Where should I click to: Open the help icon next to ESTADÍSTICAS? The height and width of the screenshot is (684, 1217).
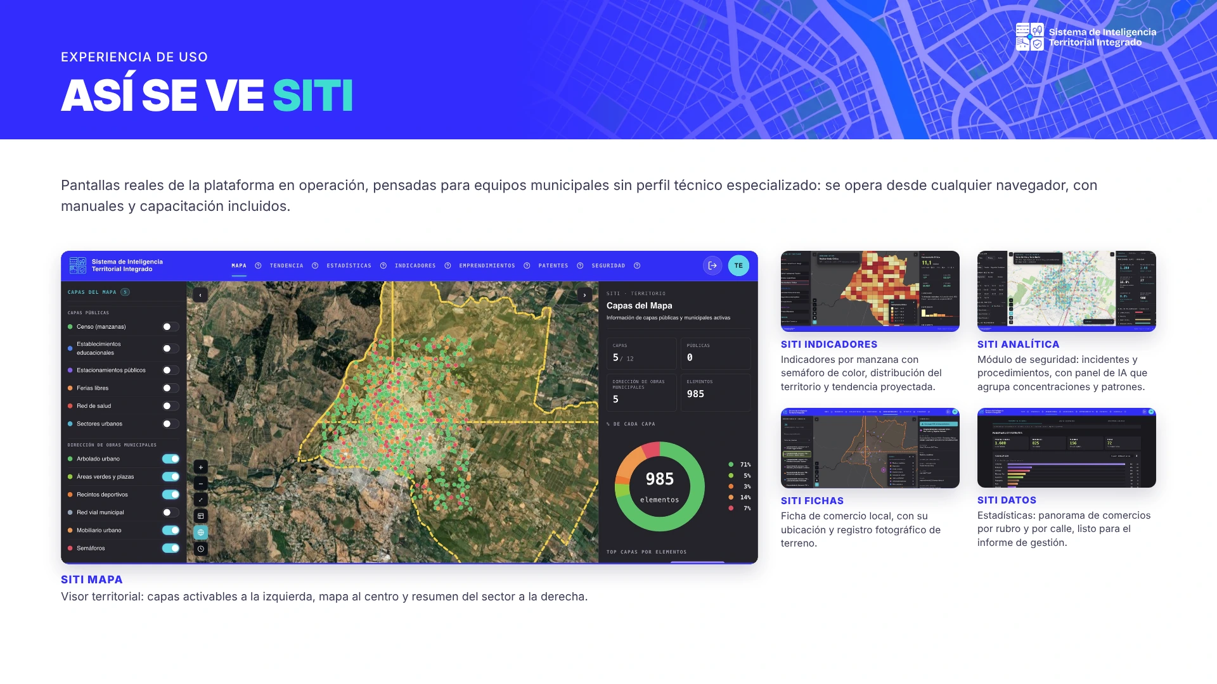(x=383, y=266)
